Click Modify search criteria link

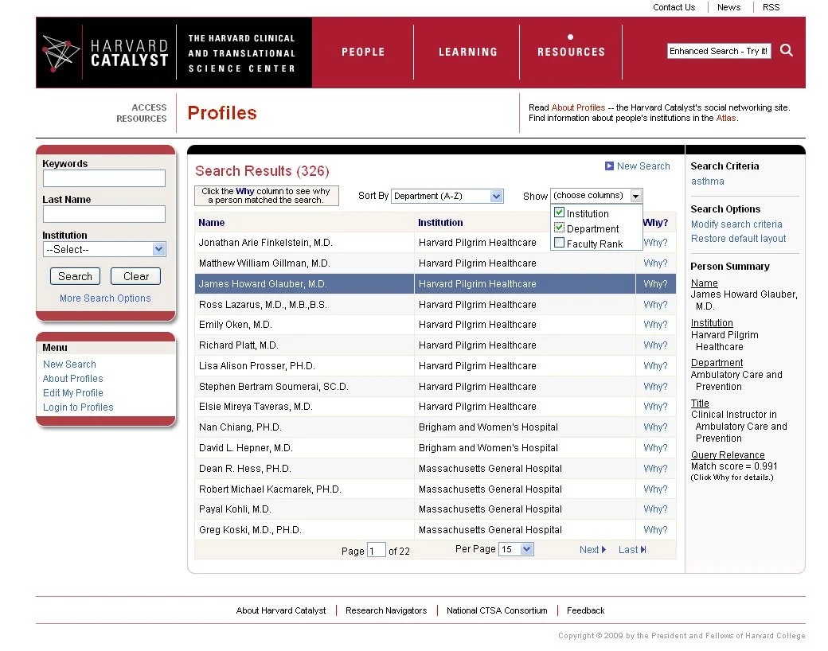pos(736,224)
